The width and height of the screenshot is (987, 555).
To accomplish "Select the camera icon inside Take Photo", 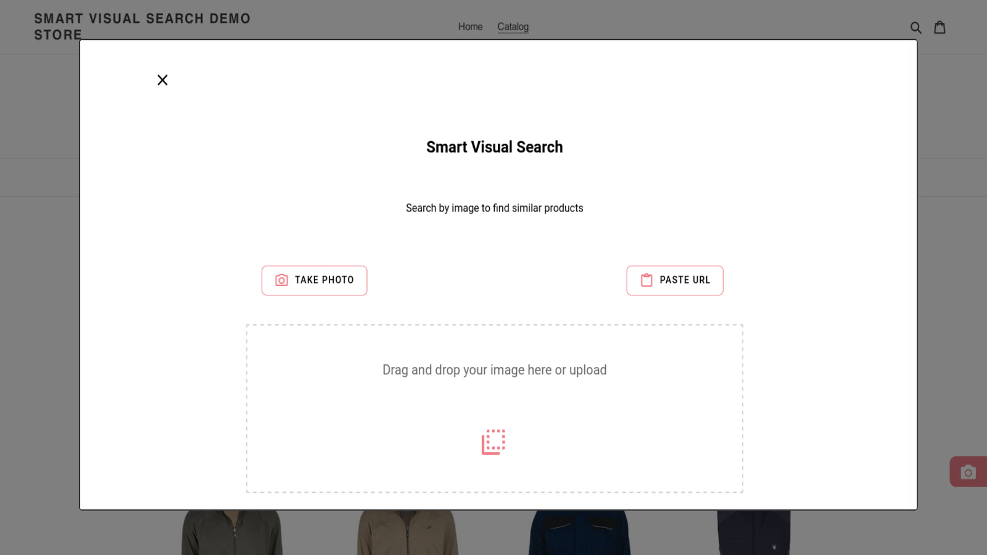I will pos(281,280).
